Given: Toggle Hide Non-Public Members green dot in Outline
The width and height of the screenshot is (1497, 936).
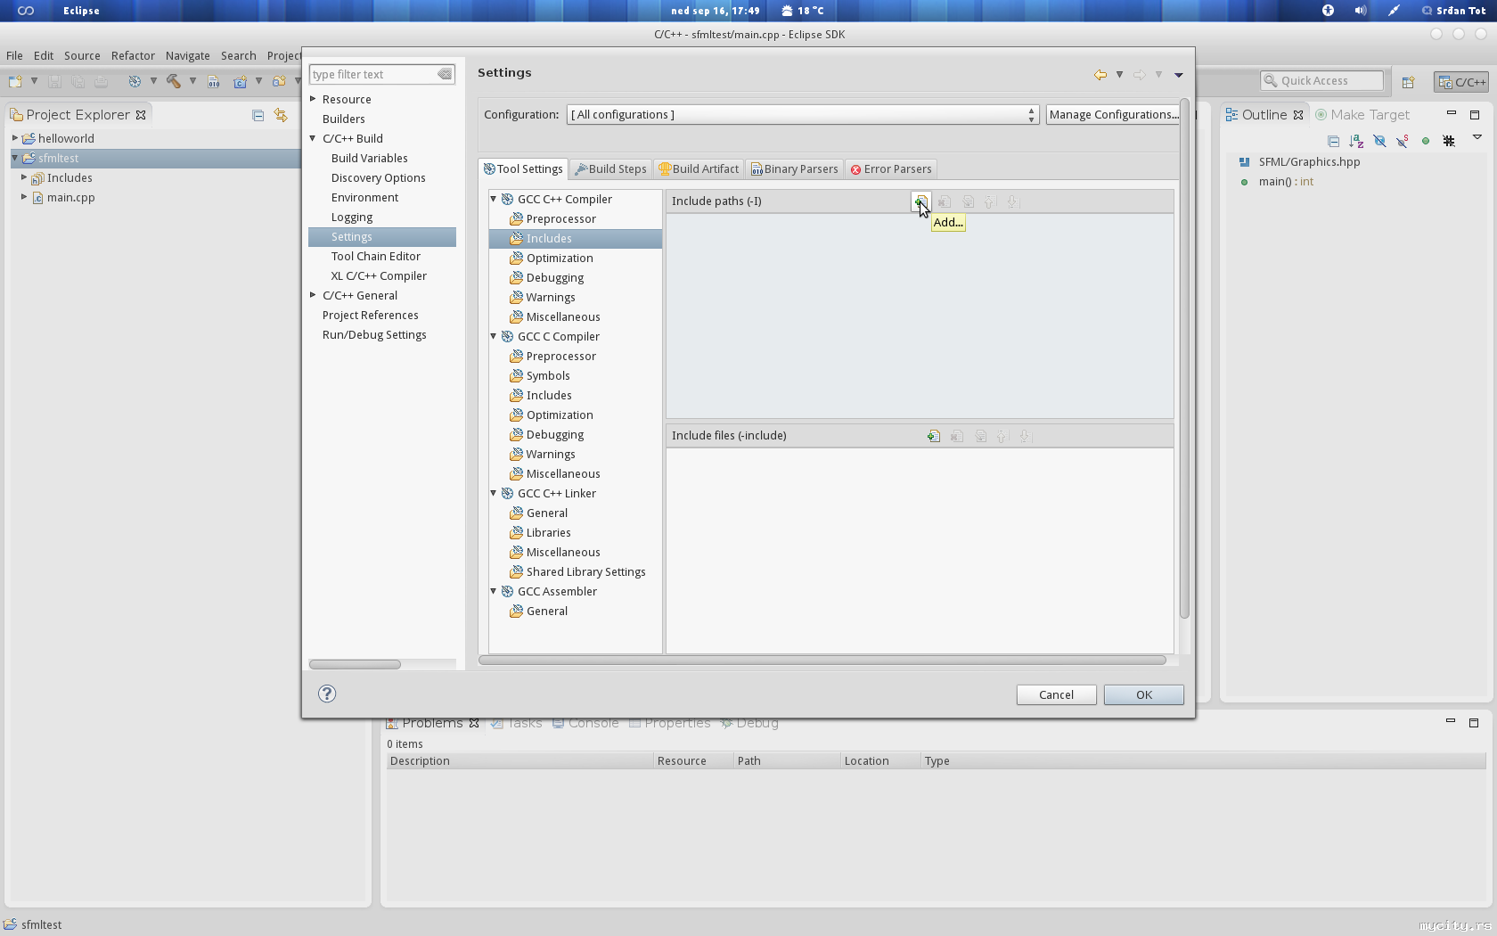Looking at the screenshot, I should coord(1426,141).
